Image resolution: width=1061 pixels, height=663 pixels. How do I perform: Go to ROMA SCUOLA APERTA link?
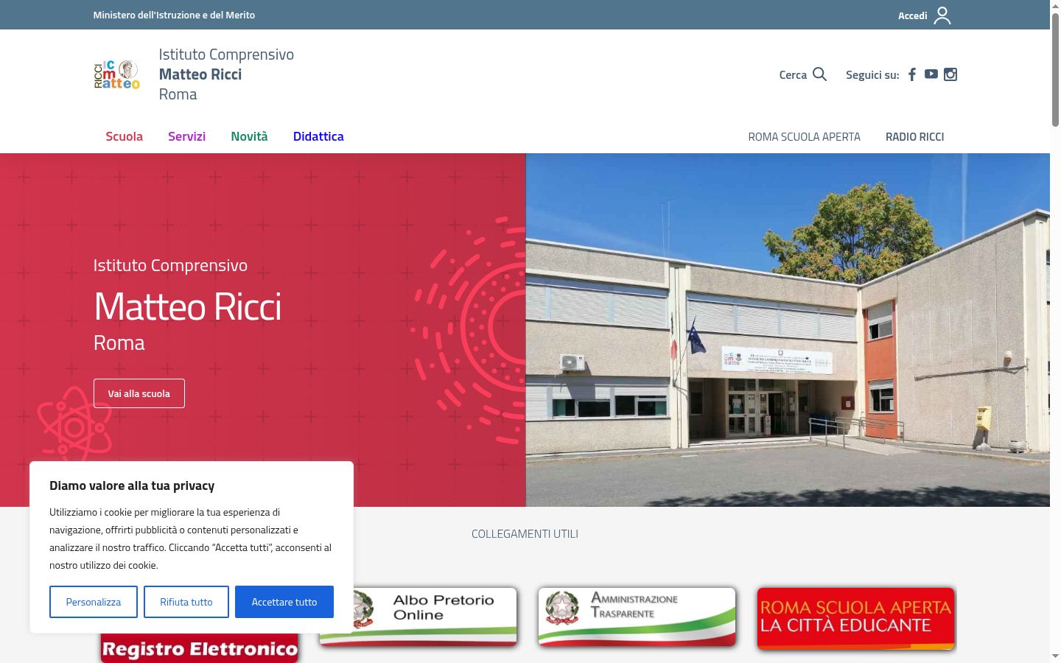(804, 137)
